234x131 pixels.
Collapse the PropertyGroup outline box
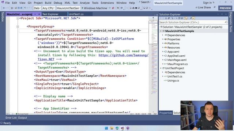click(18, 27)
